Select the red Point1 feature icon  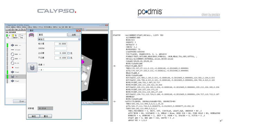[12, 68]
